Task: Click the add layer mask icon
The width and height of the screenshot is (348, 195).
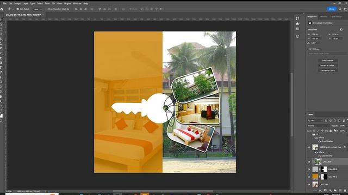Action: click(x=325, y=190)
